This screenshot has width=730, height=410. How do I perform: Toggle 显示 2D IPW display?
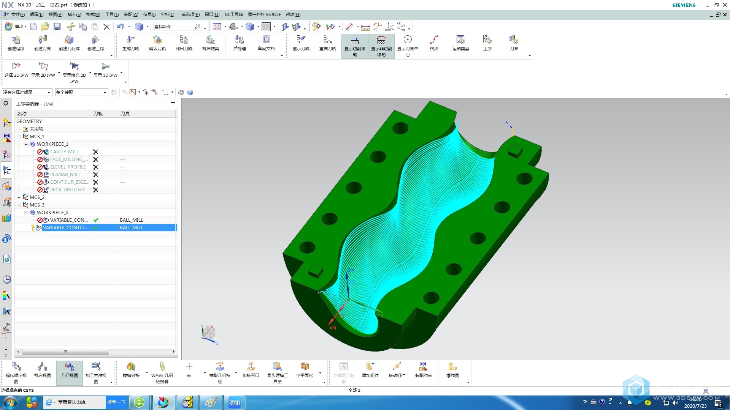click(x=43, y=70)
